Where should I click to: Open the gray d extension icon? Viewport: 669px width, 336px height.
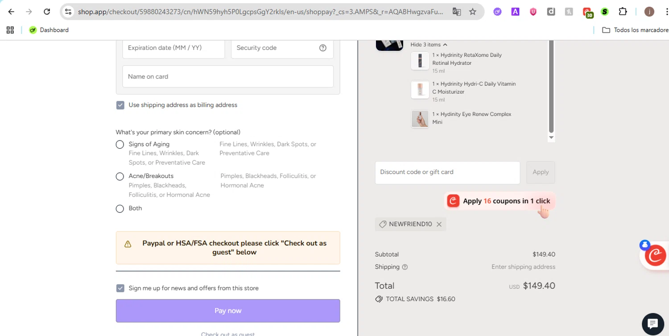pos(551,12)
